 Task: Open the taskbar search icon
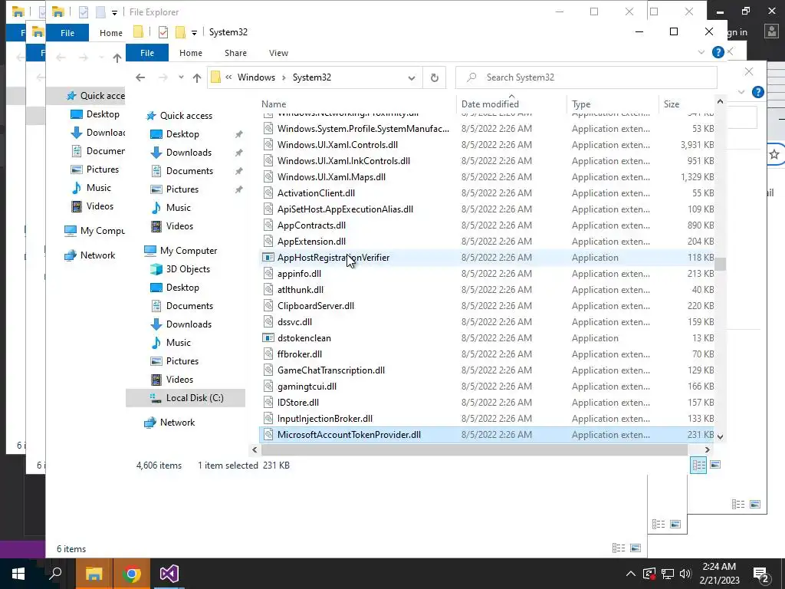[x=55, y=574]
